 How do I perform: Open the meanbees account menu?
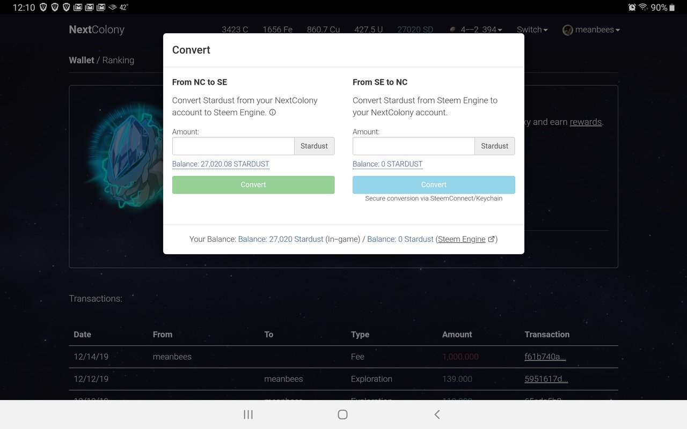pos(597,29)
